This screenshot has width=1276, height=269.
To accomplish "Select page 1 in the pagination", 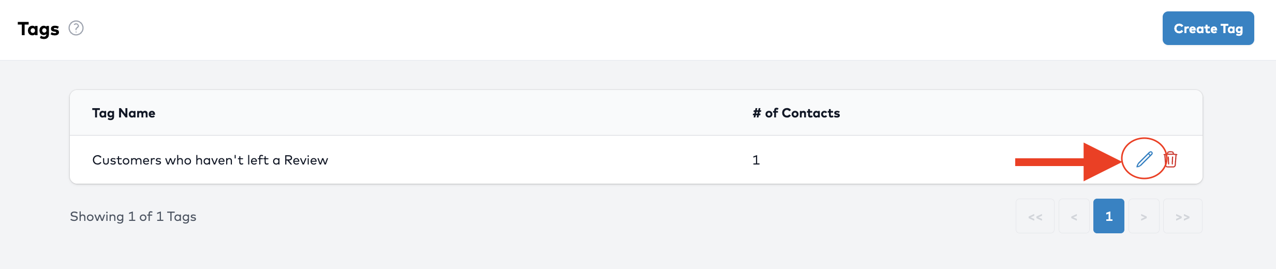I will (x=1108, y=216).
